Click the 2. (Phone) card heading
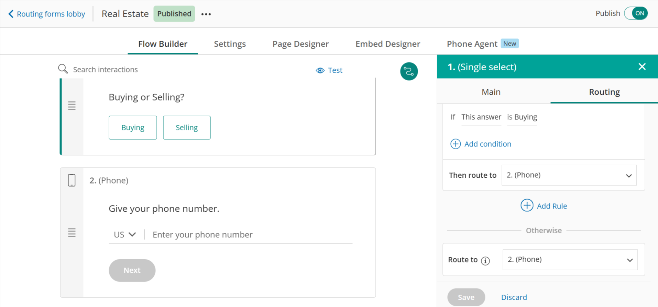 [x=109, y=180]
